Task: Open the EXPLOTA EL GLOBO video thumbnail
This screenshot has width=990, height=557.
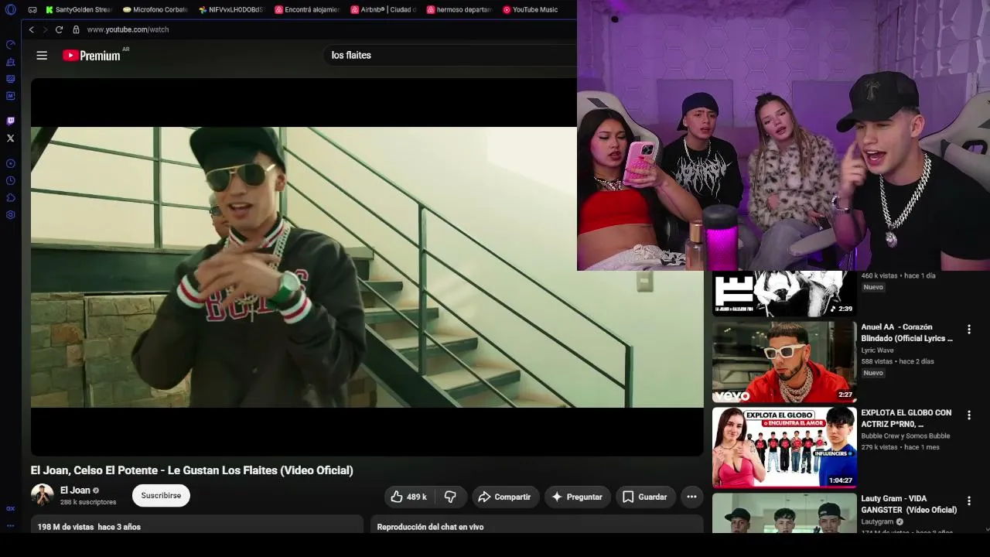Action: [784, 449]
